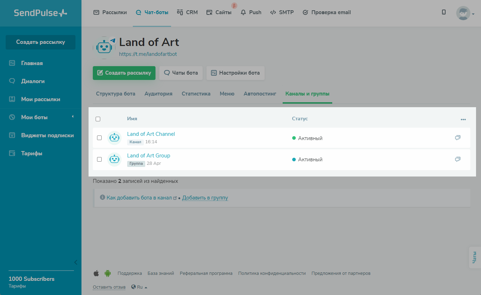Image resolution: width=481 pixels, height=295 pixels.
Task: Click the mobile device icon in header
Action: pos(444,12)
